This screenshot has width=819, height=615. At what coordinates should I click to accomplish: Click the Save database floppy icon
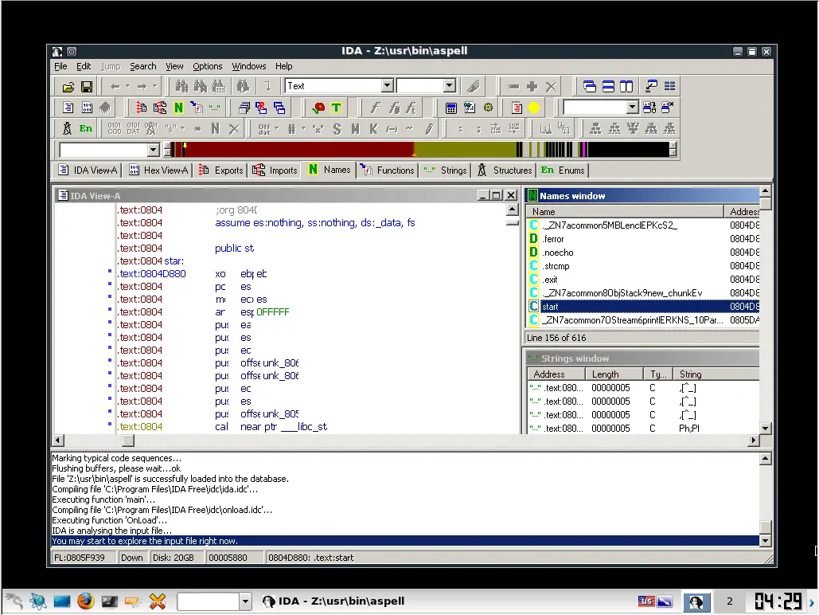87,87
